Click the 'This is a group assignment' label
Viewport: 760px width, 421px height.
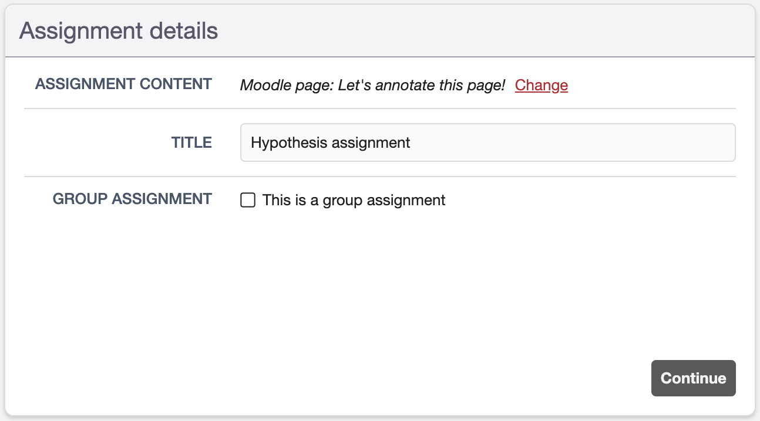point(354,201)
